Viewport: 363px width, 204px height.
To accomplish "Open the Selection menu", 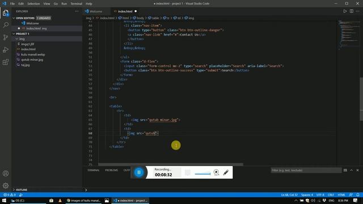I will click(x=33, y=4).
